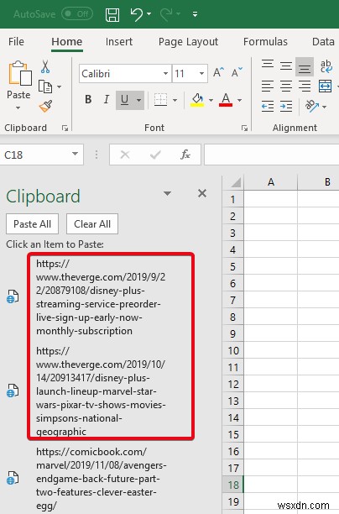Open the Font group dialog launcher
This screenshot has height=514, width=339.
point(244,128)
